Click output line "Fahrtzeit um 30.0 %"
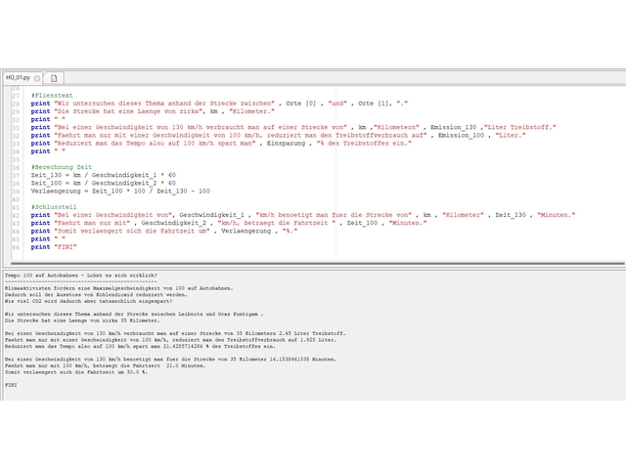626x469 pixels. (x=76, y=372)
